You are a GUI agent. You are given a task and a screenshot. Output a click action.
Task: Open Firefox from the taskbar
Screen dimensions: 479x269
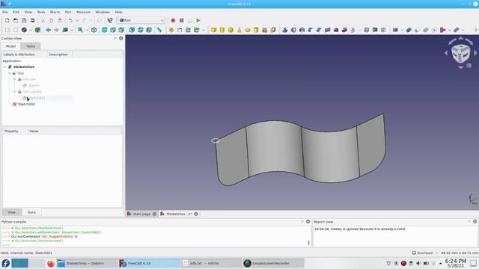(51, 263)
